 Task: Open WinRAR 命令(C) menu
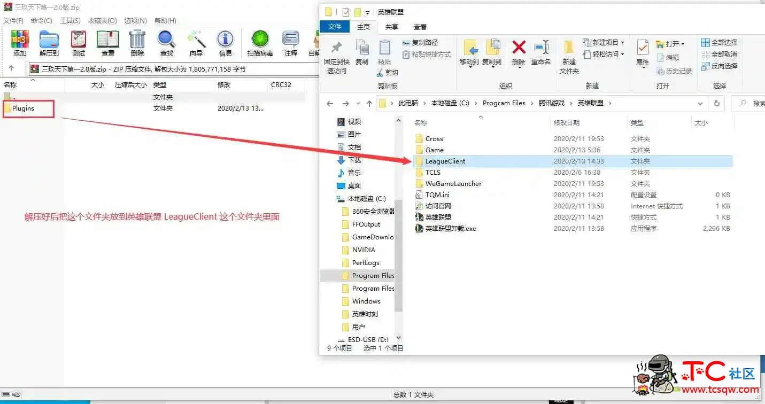point(42,21)
